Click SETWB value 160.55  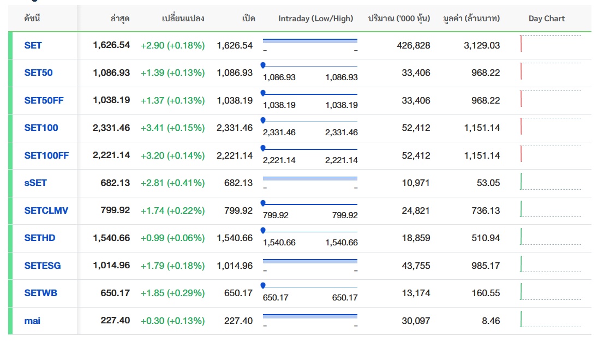point(486,293)
